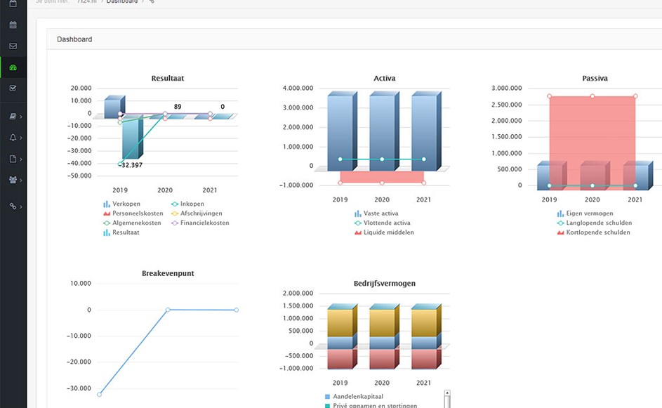Open the calendar icon in the sidebar
662x408 pixels.
click(x=13, y=25)
